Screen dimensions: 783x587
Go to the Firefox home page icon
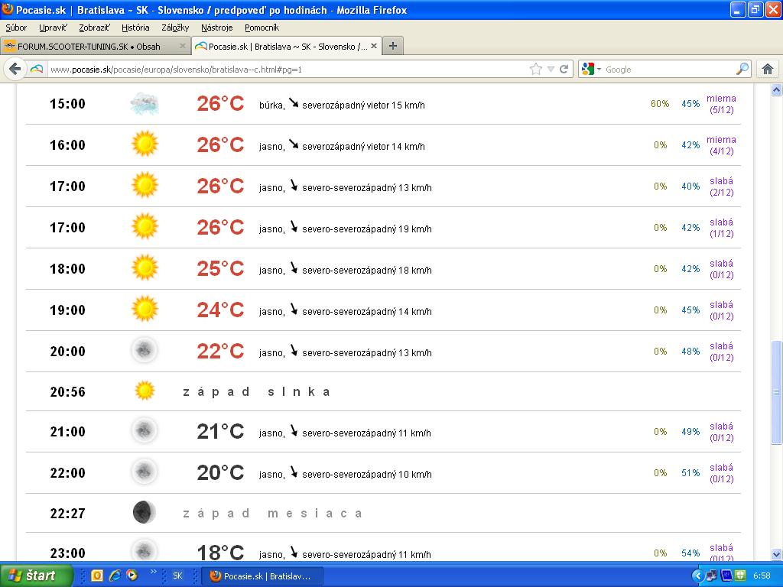[x=768, y=69]
